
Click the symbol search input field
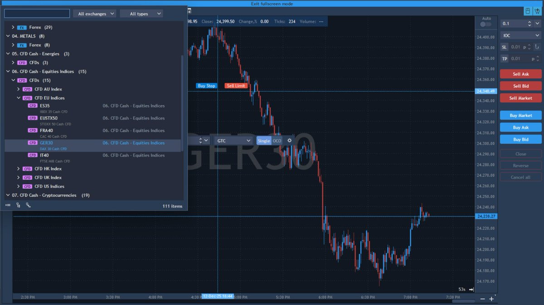[x=37, y=14]
